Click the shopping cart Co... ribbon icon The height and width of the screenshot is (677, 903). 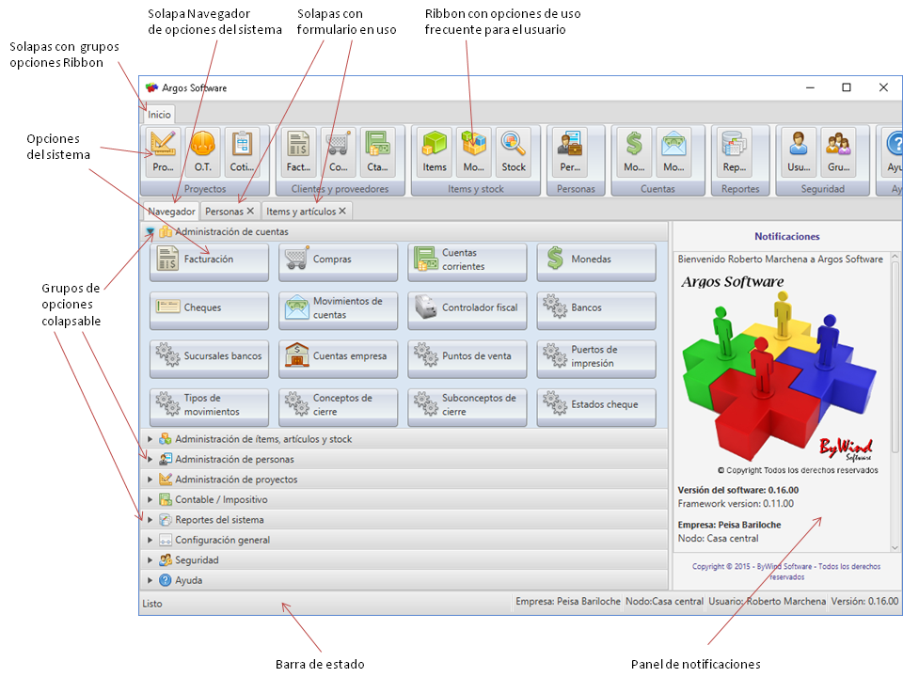pos(338,151)
